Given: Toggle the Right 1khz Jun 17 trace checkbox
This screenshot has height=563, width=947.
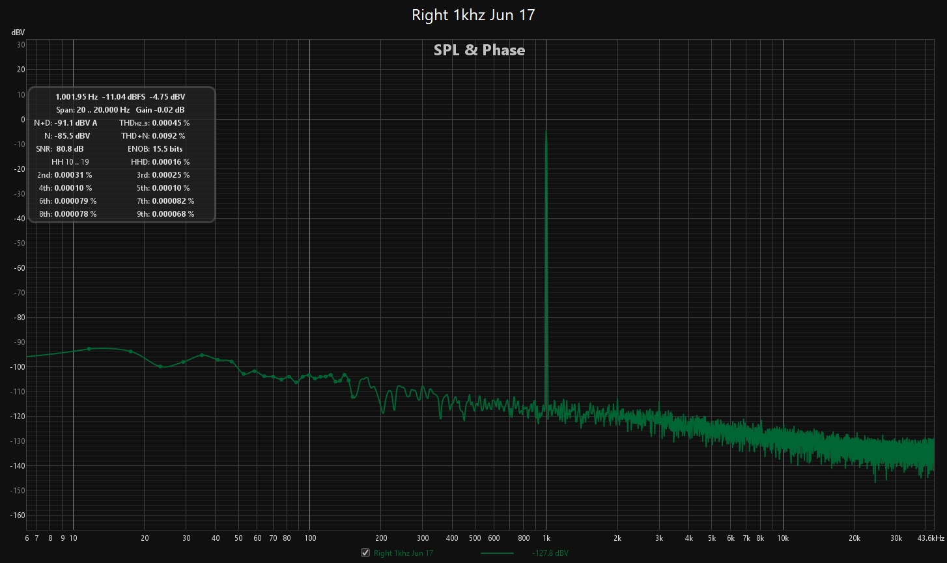Looking at the screenshot, I should 365,552.
